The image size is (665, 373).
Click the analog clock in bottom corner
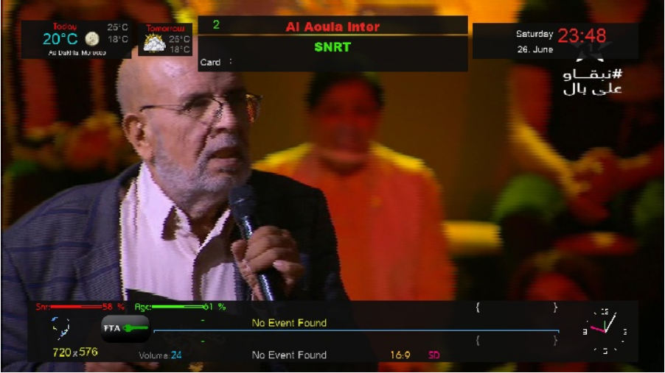605,330
